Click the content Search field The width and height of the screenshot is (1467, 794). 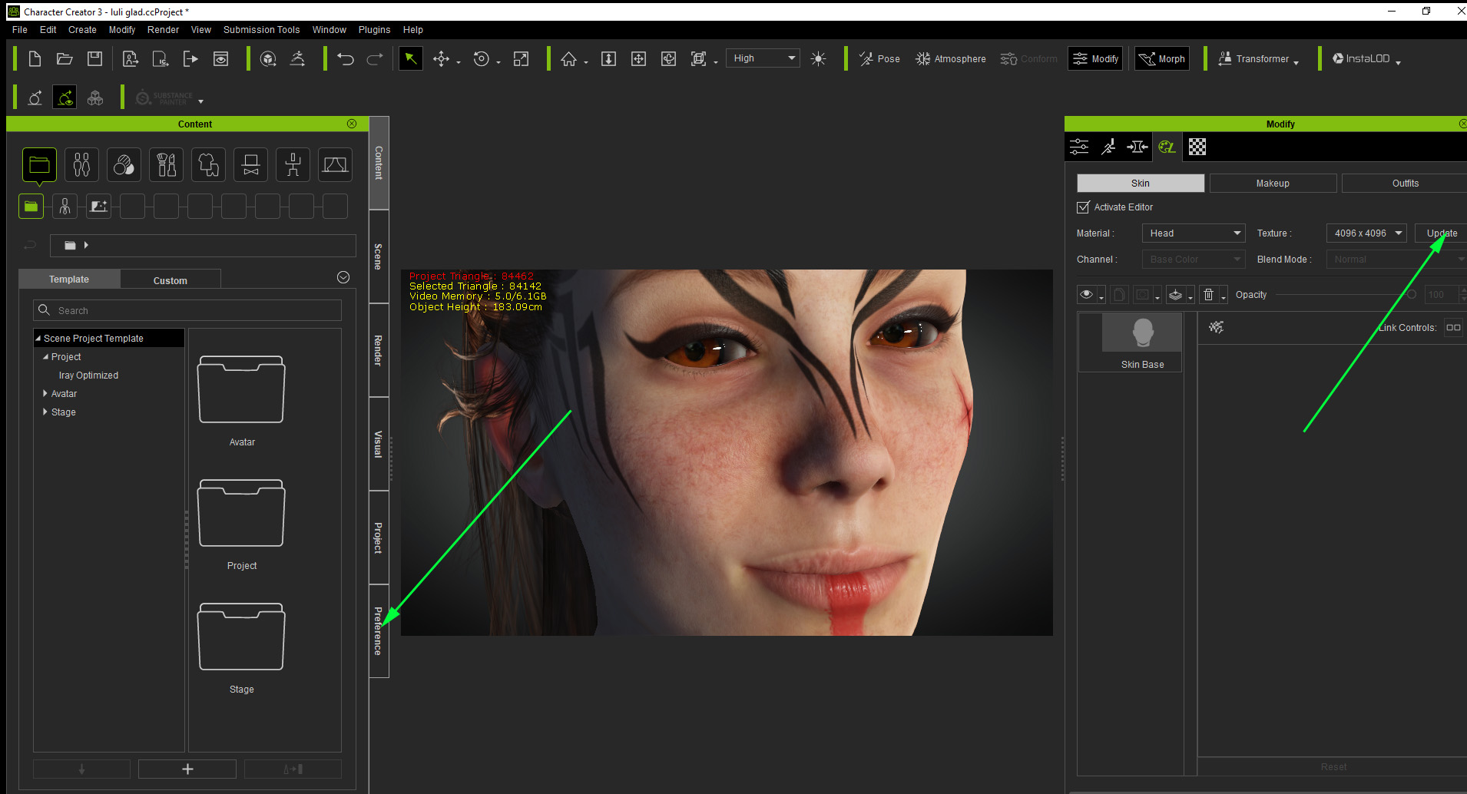[187, 310]
